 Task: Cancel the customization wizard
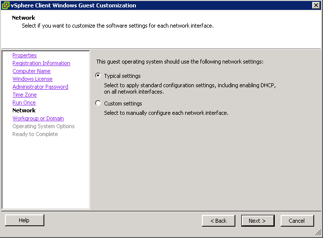pos(297,221)
